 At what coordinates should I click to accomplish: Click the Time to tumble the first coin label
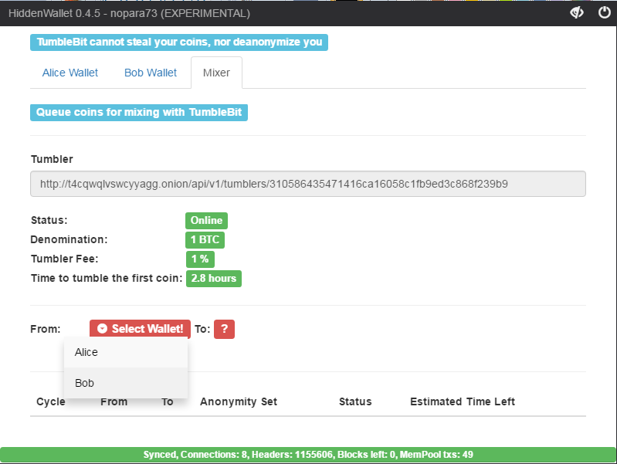(x=107, y=278)
